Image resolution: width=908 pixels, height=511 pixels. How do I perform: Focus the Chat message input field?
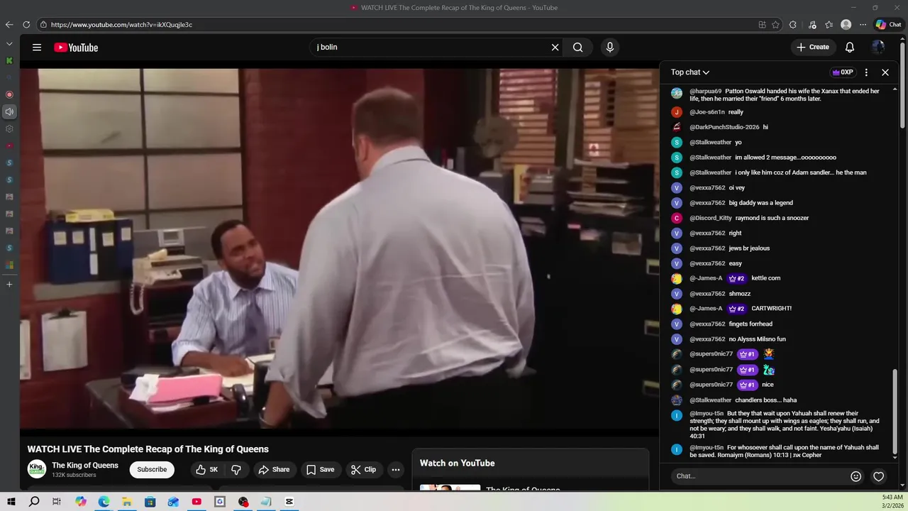[x=758, y=476]
